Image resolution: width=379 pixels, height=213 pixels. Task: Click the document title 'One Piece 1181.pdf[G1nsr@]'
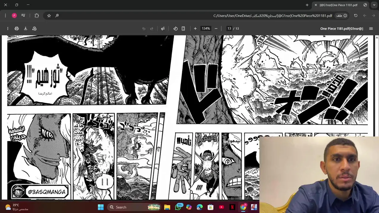click(x=342, y=28)
